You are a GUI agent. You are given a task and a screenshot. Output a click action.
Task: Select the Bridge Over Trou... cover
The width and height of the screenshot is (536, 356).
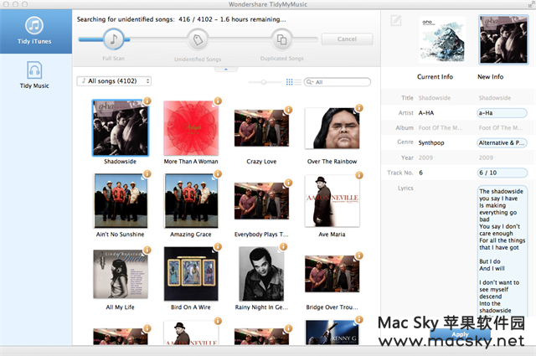point(332,274)
